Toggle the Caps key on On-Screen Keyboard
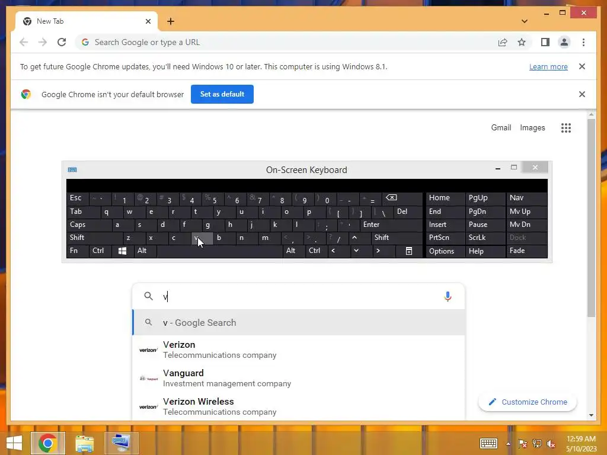Viewport: 607px width, 455px height. (x=89, y=225)
